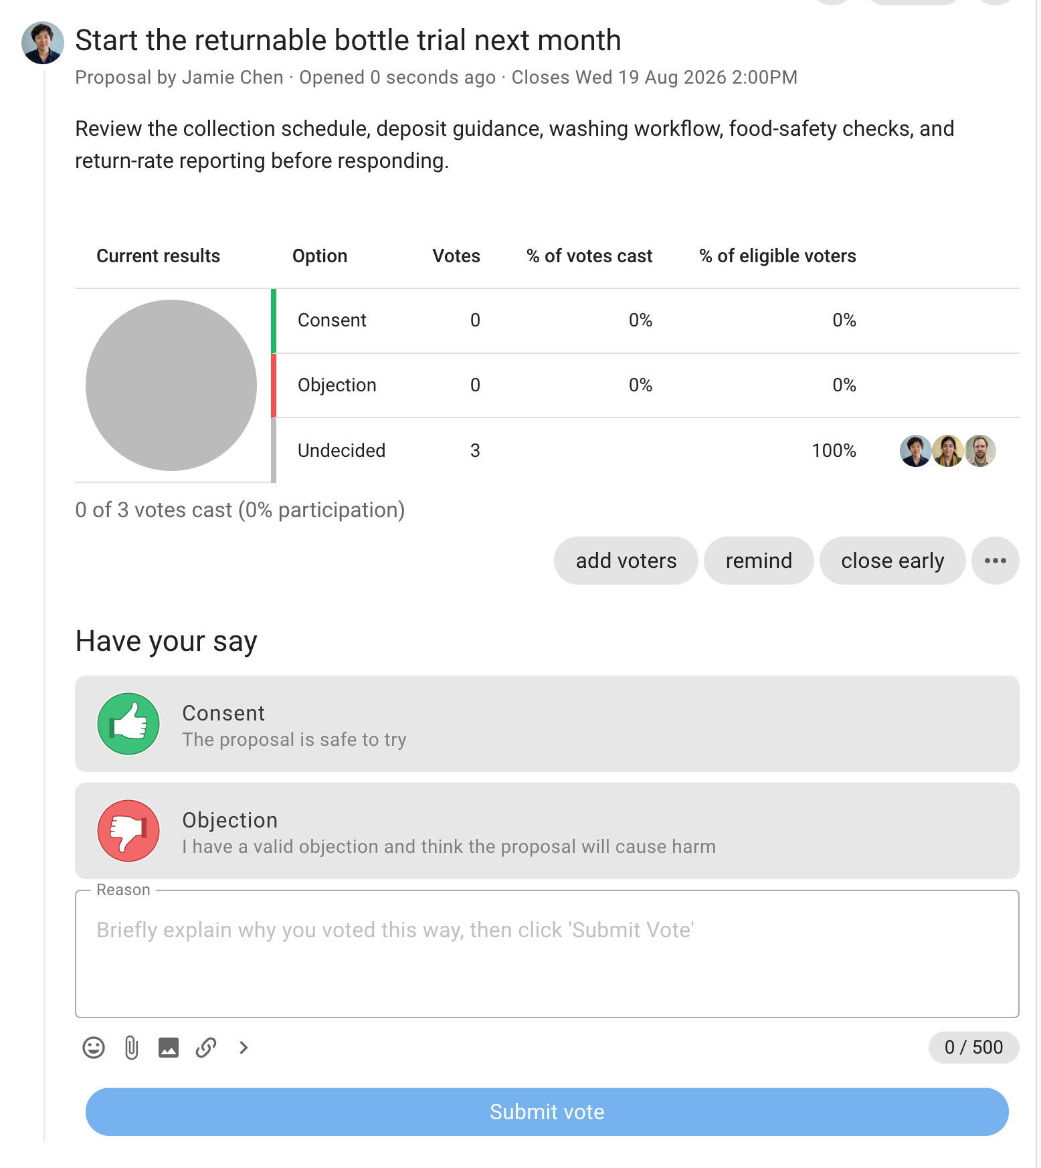
Task: Click the third undecided voter avatar
Action: pos(980,451)
